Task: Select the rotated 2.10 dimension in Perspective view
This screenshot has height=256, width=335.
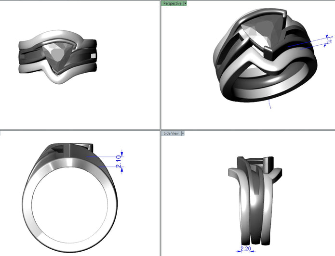Action: [x=330, y=39]
